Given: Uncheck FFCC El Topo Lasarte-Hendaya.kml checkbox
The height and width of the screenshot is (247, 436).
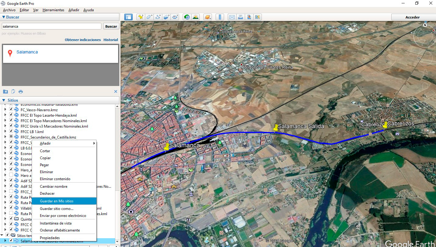Looking at the screenshot, I should (x=11, y=115).
